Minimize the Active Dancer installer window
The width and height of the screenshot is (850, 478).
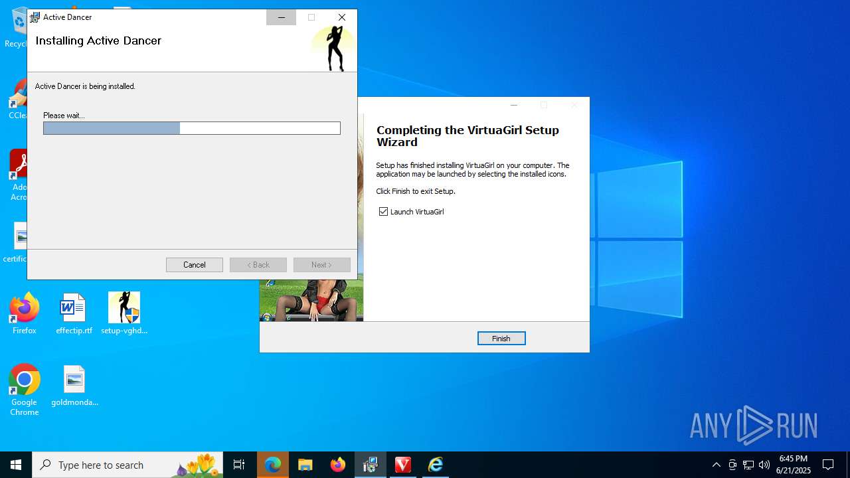point(281,17)
